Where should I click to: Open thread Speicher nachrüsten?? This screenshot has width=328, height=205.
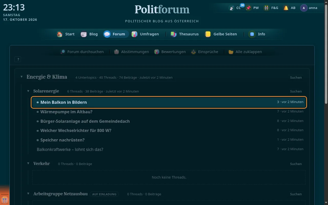coord(169,140)
